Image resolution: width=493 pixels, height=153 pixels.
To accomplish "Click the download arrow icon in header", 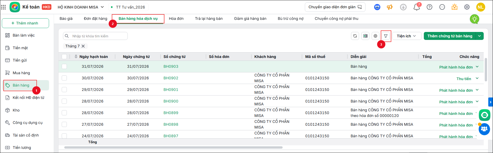I will [x=403, y=7].
